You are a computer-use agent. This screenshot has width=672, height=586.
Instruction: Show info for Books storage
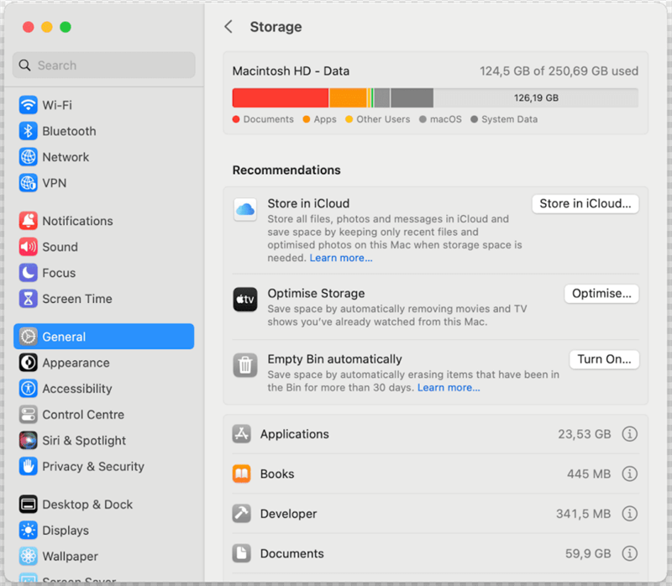click(629, 474)
